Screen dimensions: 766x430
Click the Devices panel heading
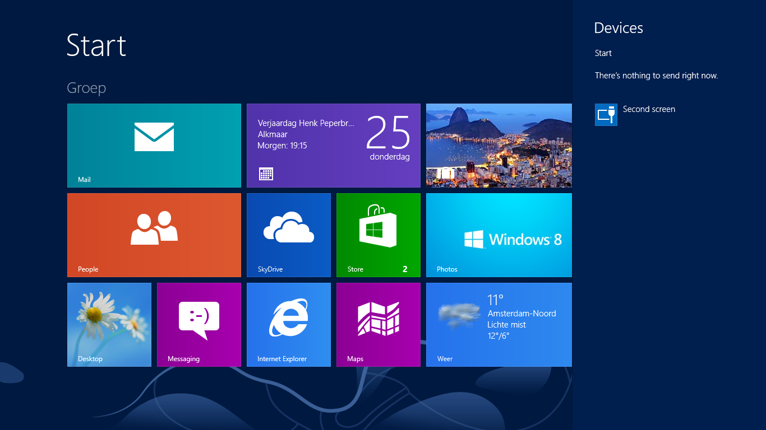tap(619, 28)
